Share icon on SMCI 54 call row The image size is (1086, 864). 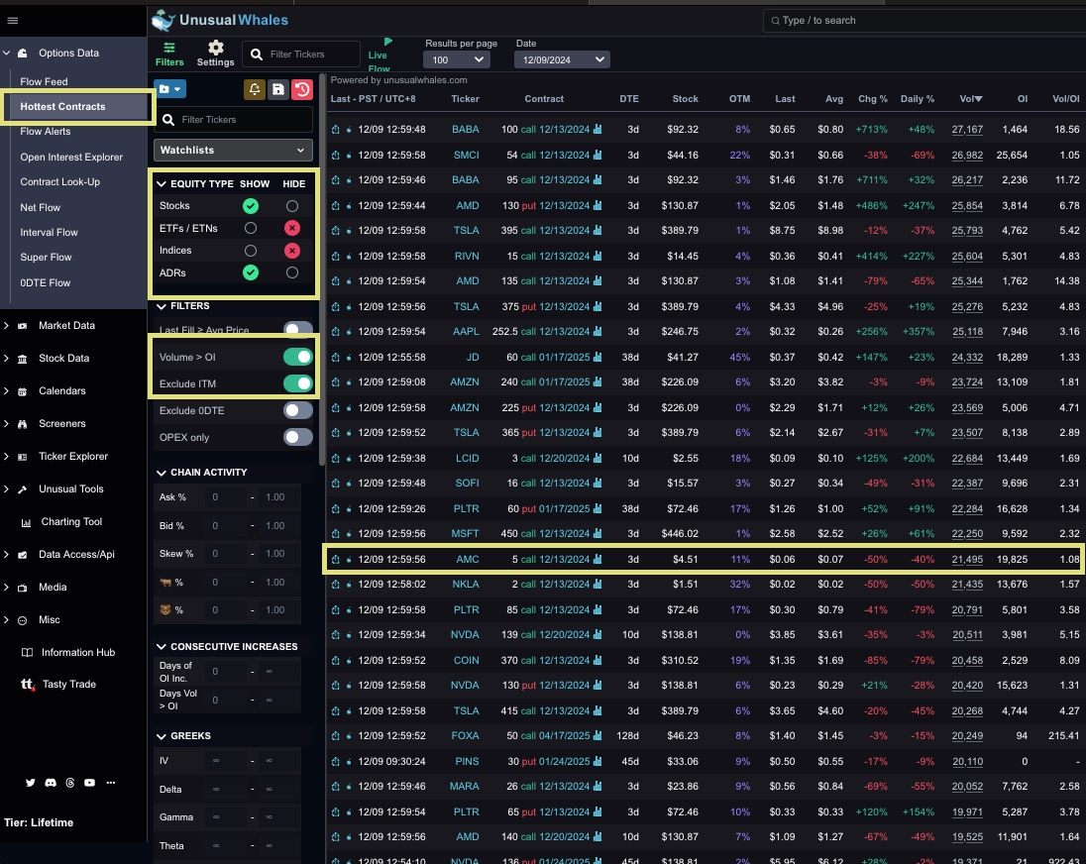click(335, 156)
